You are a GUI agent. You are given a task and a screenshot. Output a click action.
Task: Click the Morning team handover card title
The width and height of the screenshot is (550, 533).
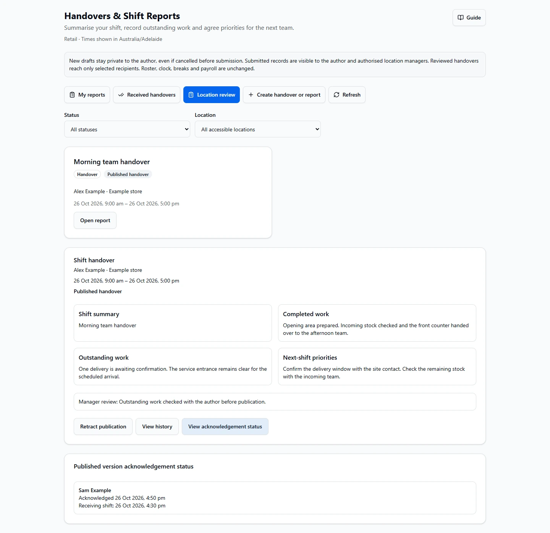[112, 162]
